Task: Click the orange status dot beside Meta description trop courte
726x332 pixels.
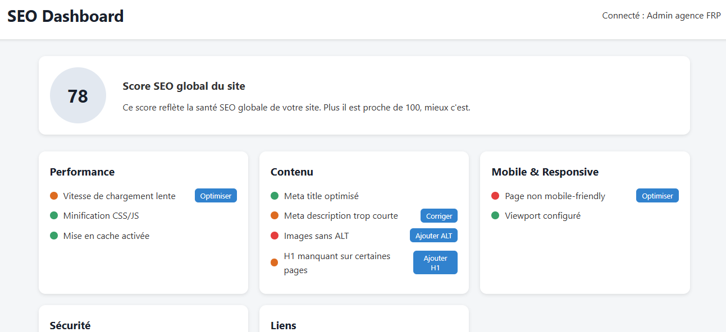Action: (274, 215)
